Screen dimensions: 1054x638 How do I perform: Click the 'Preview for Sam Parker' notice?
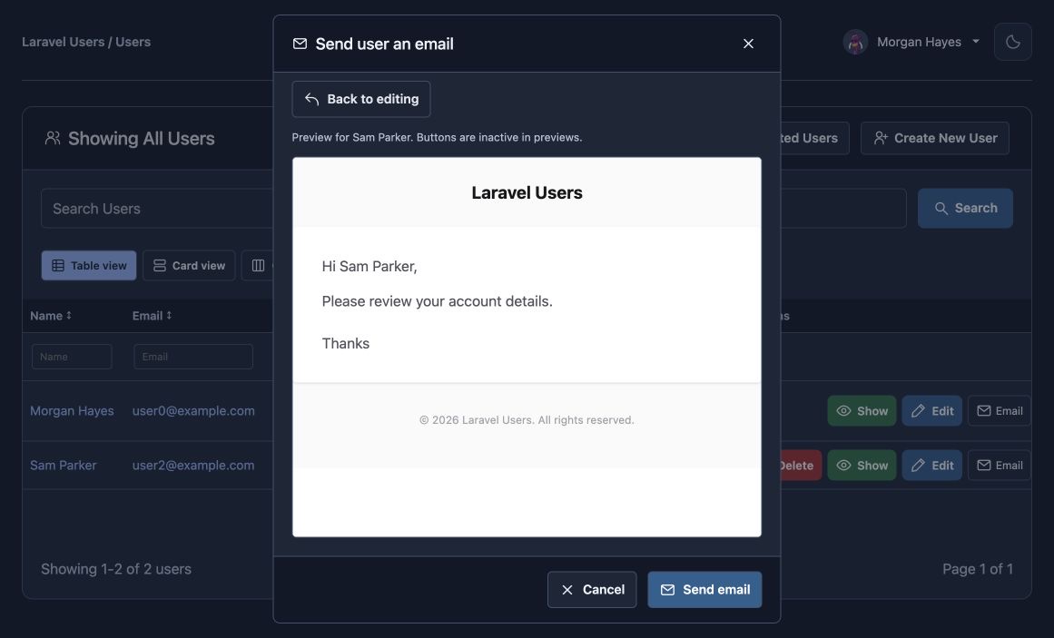point(437,137)
